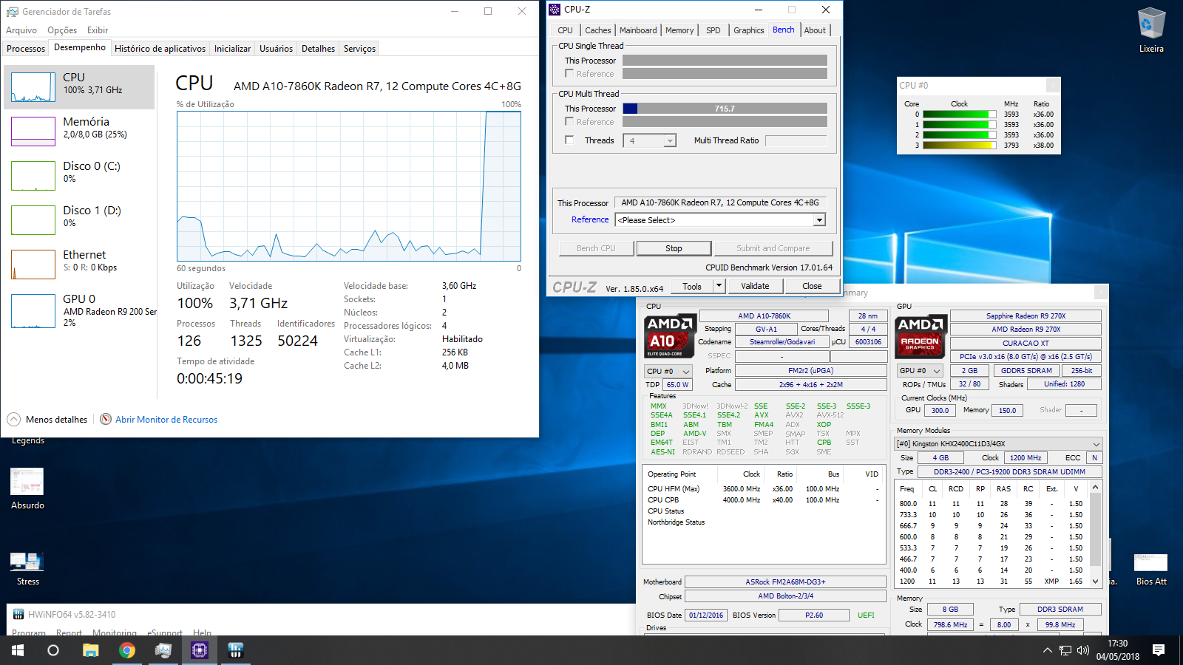Open CPU-Z Graphics tab
This screenshot has width=1183, height=665.
point(749,30)
